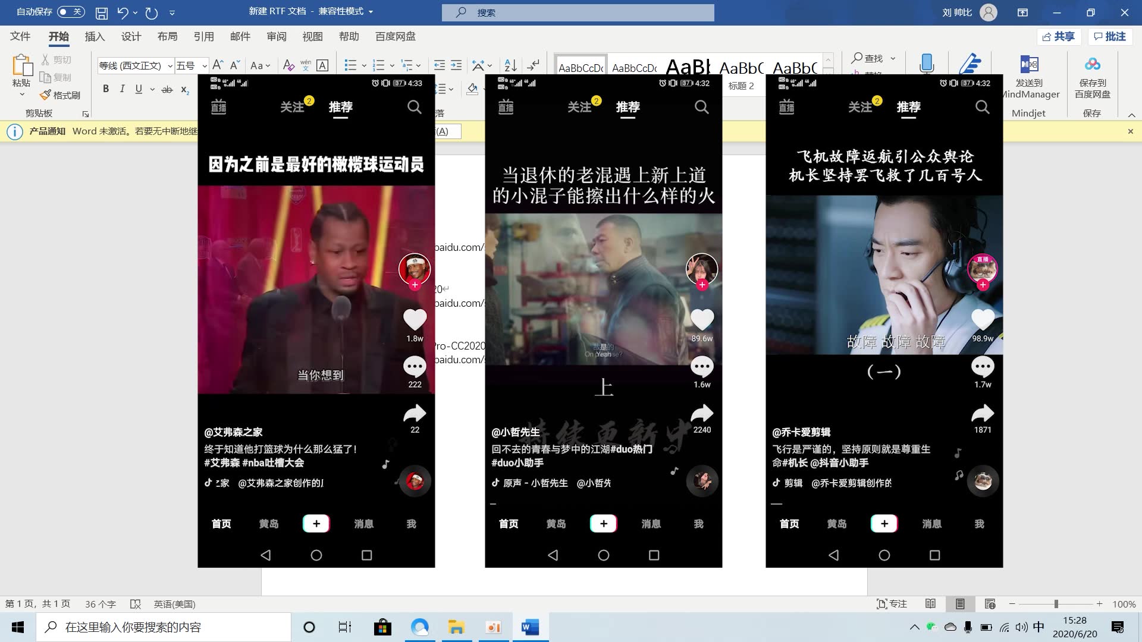Switch to the 布局 ribbon tab
1142x642 pixels.
click(x=167, y=36)
